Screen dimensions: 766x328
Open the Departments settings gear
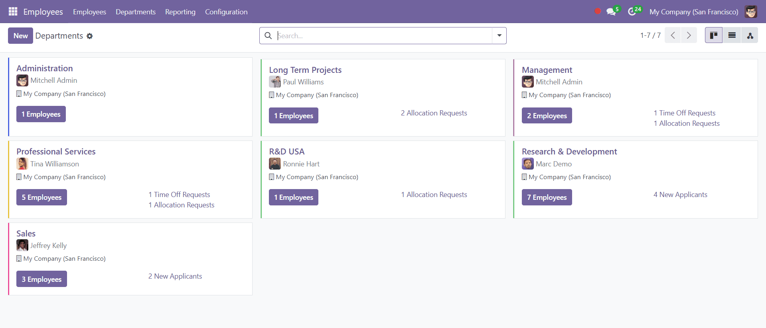point(90,36)
